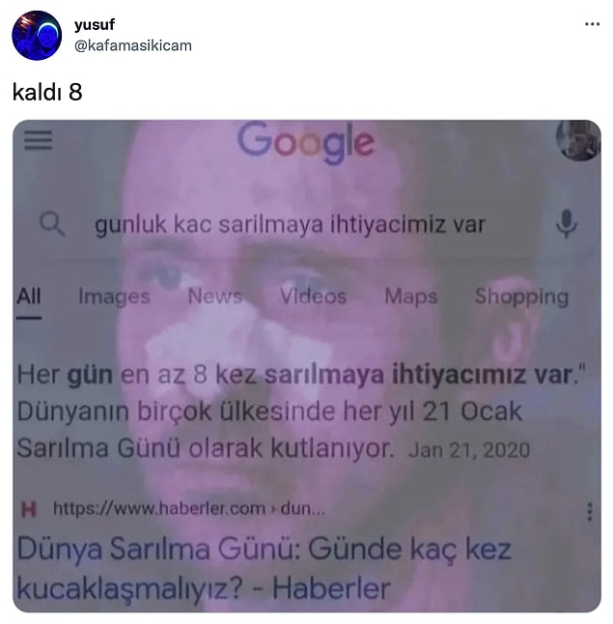Open the haberler.com result's three-dot menu

point(590,511)
